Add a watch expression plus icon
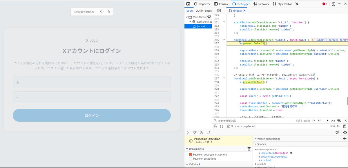The width and height of the screenshot is (348, 168). pos(345,139)
